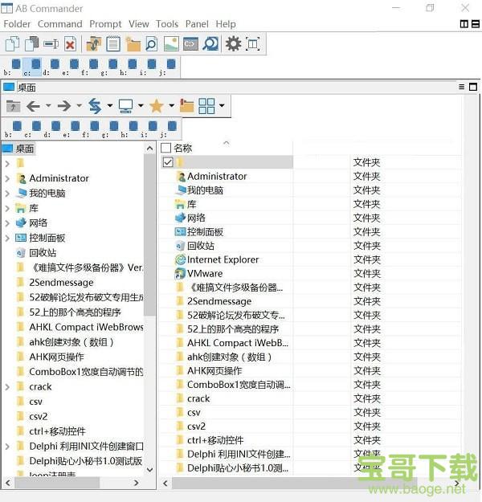The width and height of the screenshot is (482, 502).
Task: Click the Rename toolbar icon
Action: coord(51,44)
